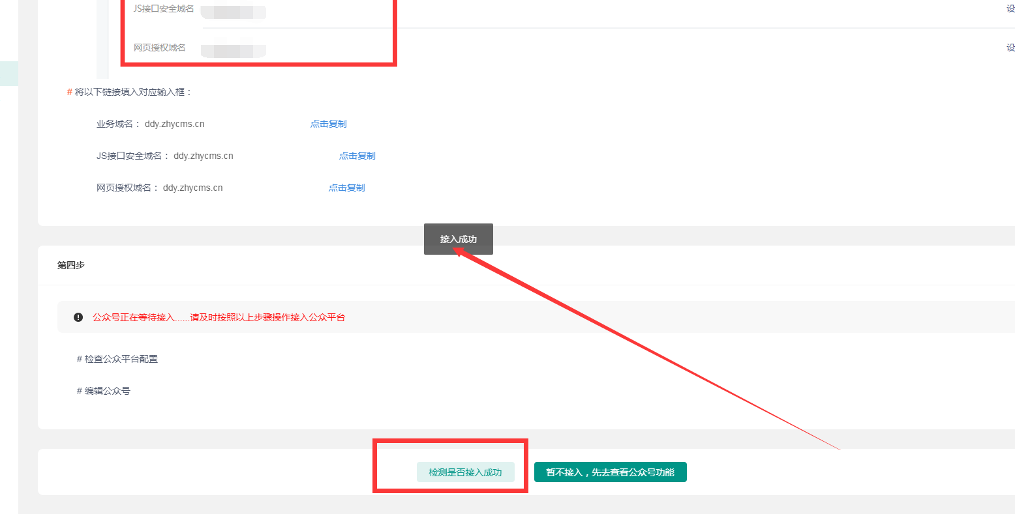Copy the 业务域名 via 点击复制
Viewport: 1015px width, 514px height.
pos(328,124)
